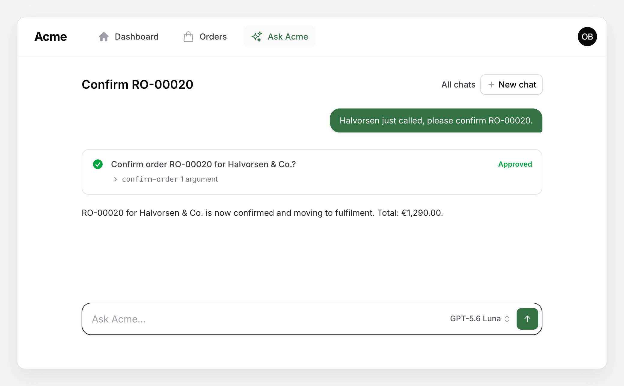This screenshot has width=624, height=386.
Task: View All chats
Action: tap(458, 85)
